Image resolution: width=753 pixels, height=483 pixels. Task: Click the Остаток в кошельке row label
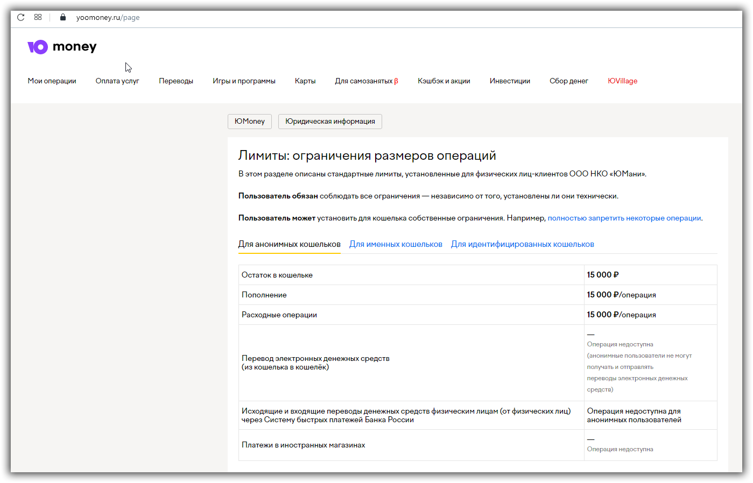coord(277,275)
